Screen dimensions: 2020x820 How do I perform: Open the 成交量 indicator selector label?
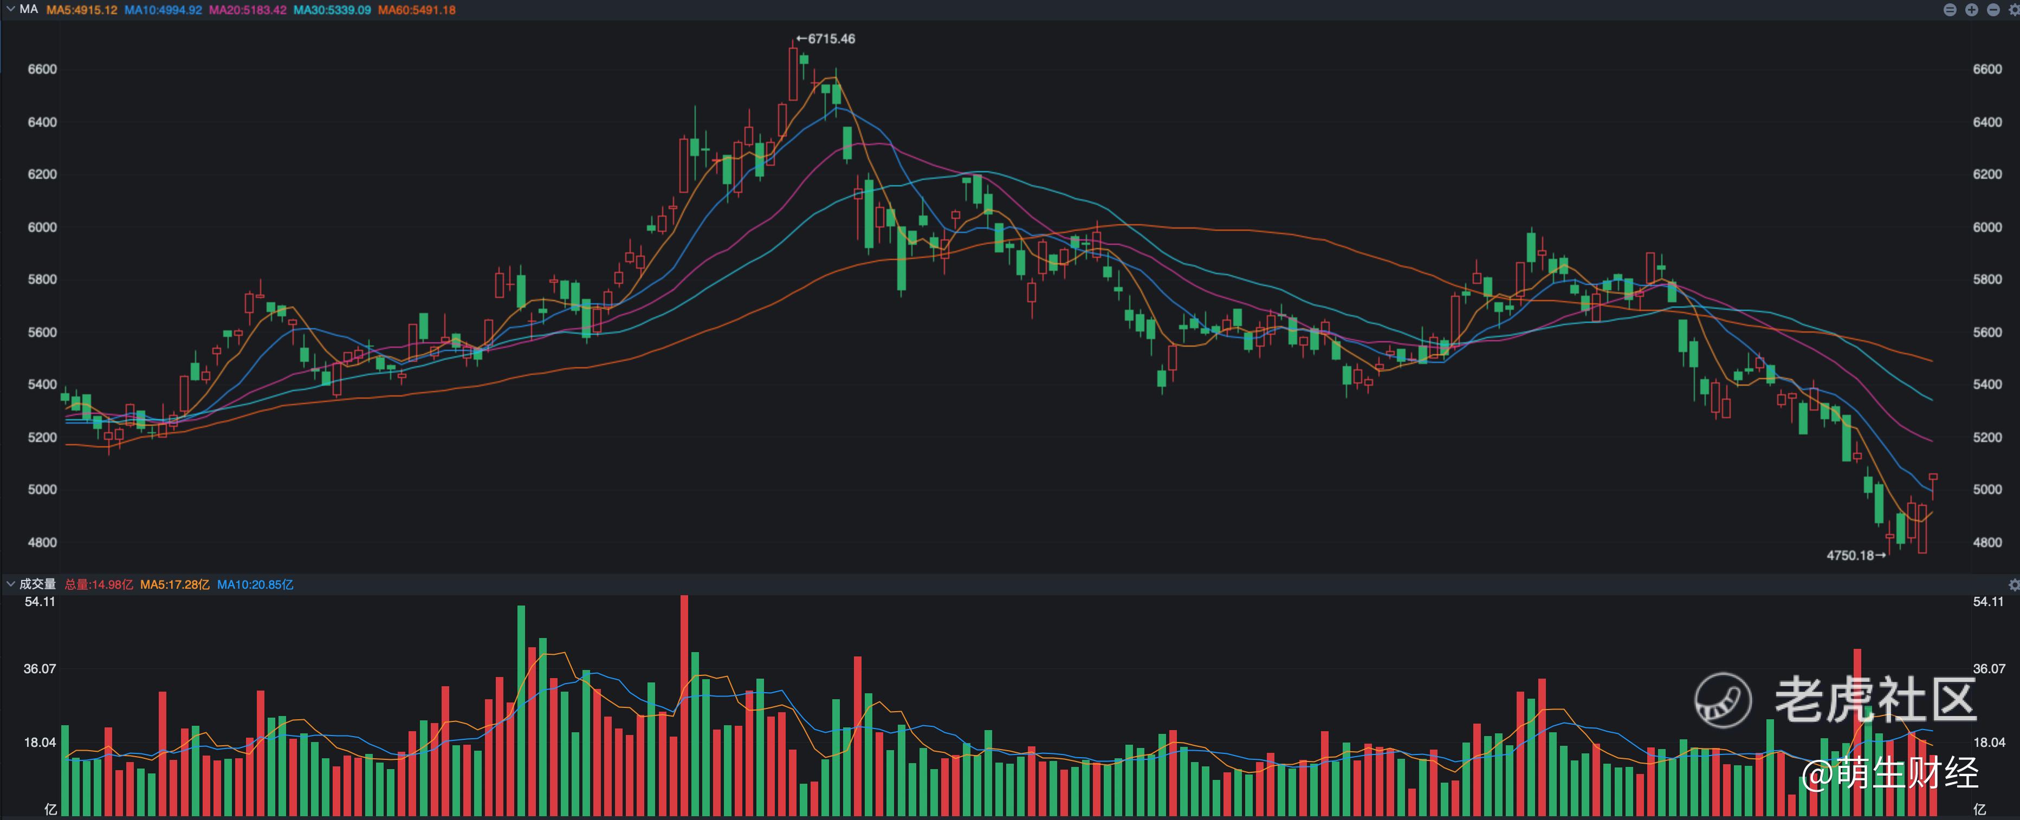pyautogui.click(x=37, y=584)
